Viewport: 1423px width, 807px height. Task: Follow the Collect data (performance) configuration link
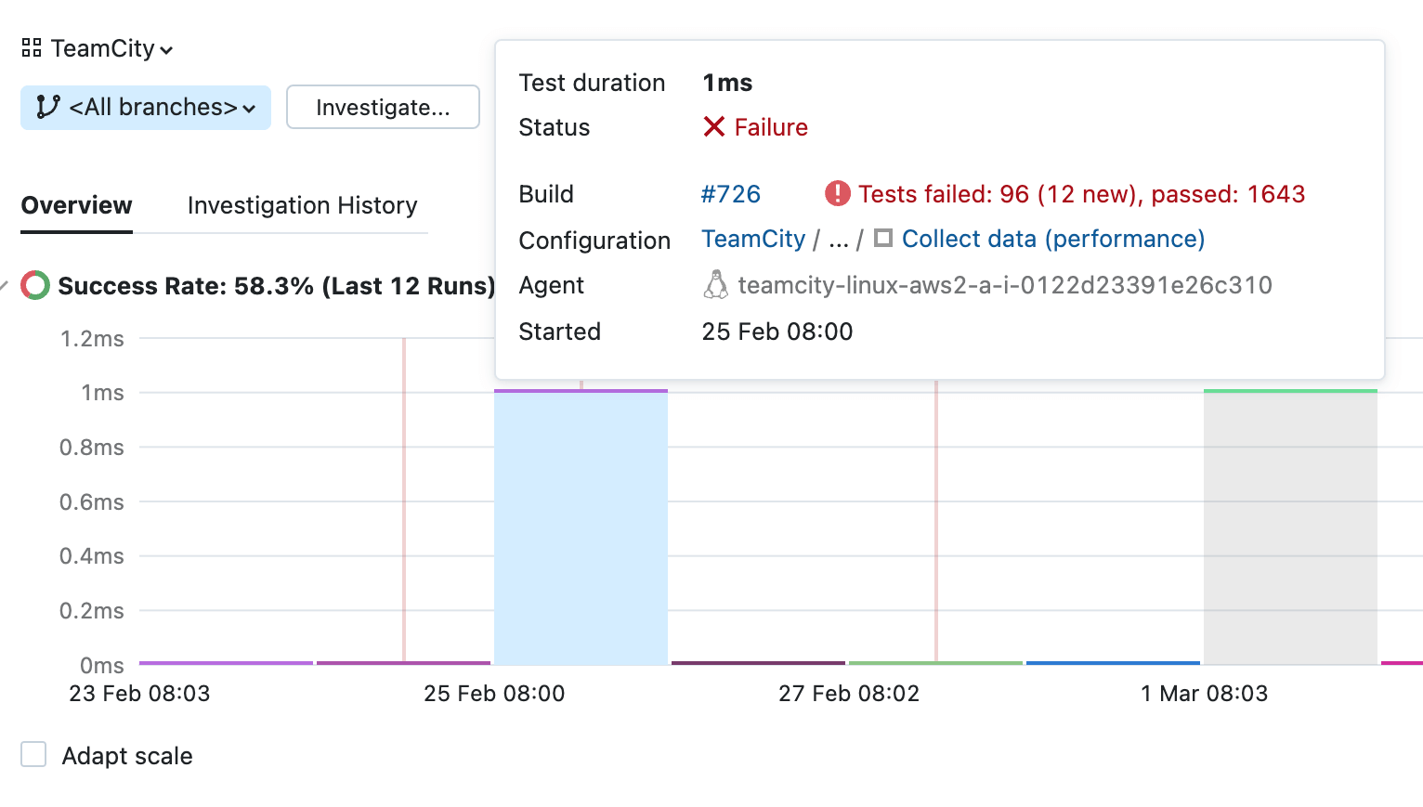click(1052, 239)
